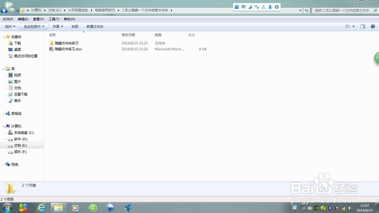This screenshot has width=379, height=213.
Task: Toggle the preview pane icon
Action: point(363,26)
